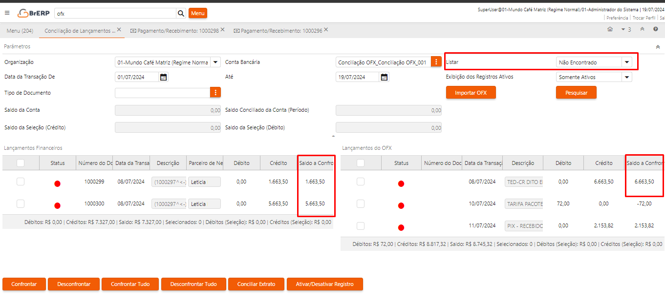Screen dimensions: 665x305
Task: Click the ofx search input field
Action: pyautogui.click(x=115, y=13)
